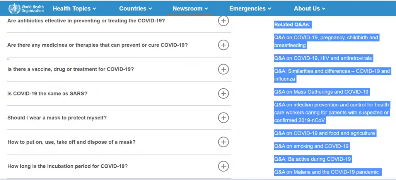
Task: Open the Countries dropdown menu
Action: coord(136,8)
